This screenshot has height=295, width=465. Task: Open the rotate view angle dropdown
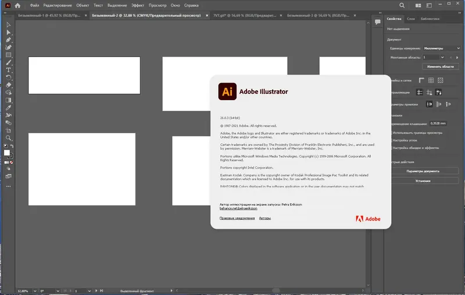pyautogui.click(x=58, y=291)
